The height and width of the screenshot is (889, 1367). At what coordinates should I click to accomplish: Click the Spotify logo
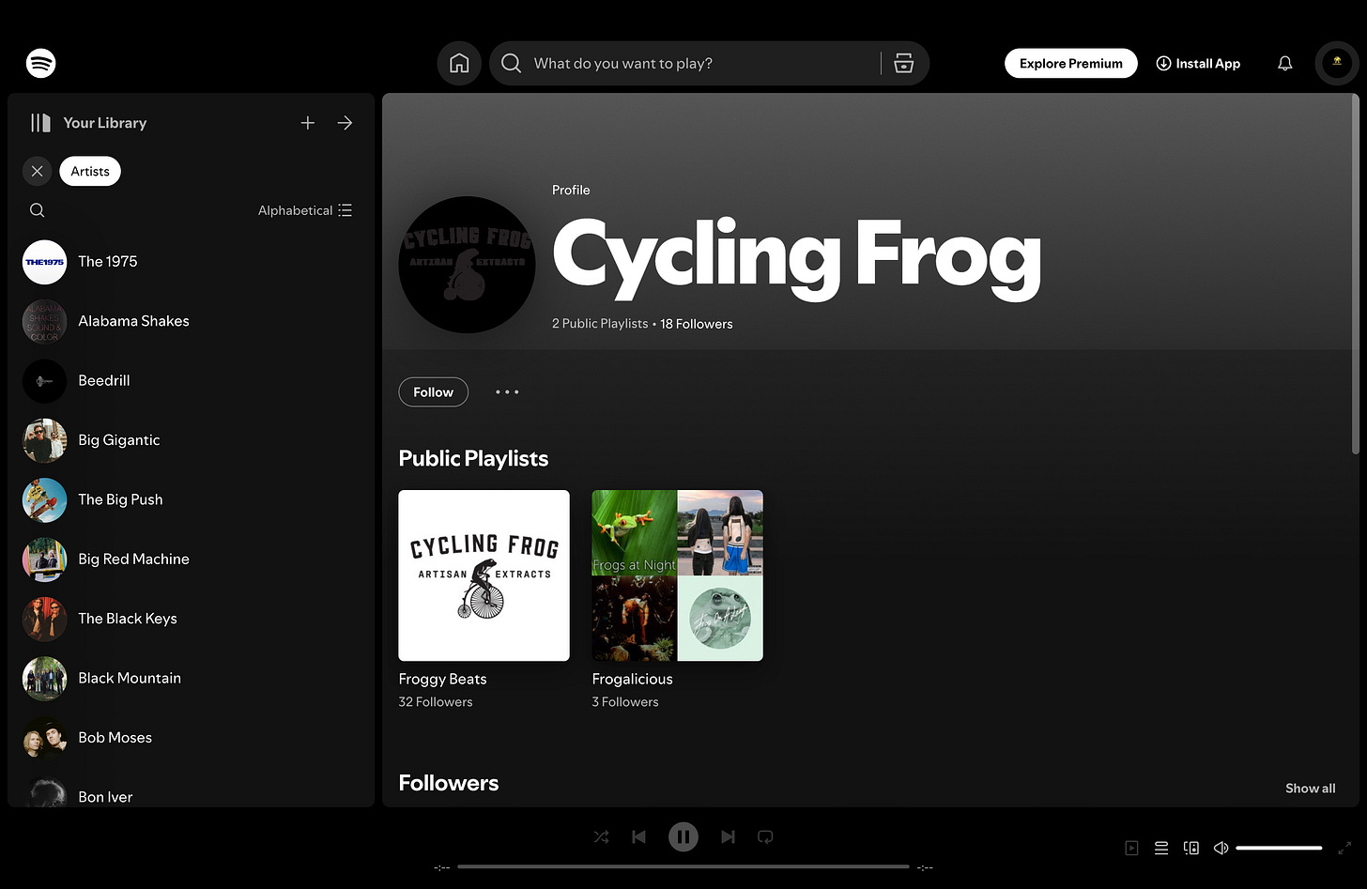coord(41,63)
